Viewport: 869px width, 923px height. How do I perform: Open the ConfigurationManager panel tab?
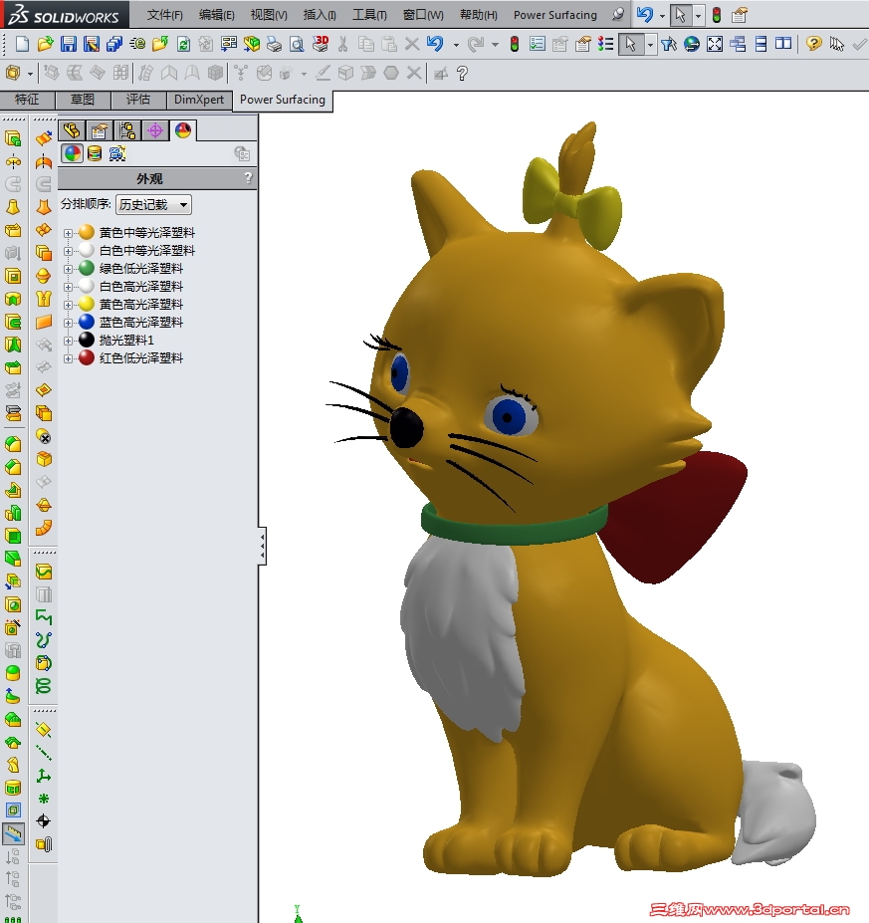coord(127,129)
